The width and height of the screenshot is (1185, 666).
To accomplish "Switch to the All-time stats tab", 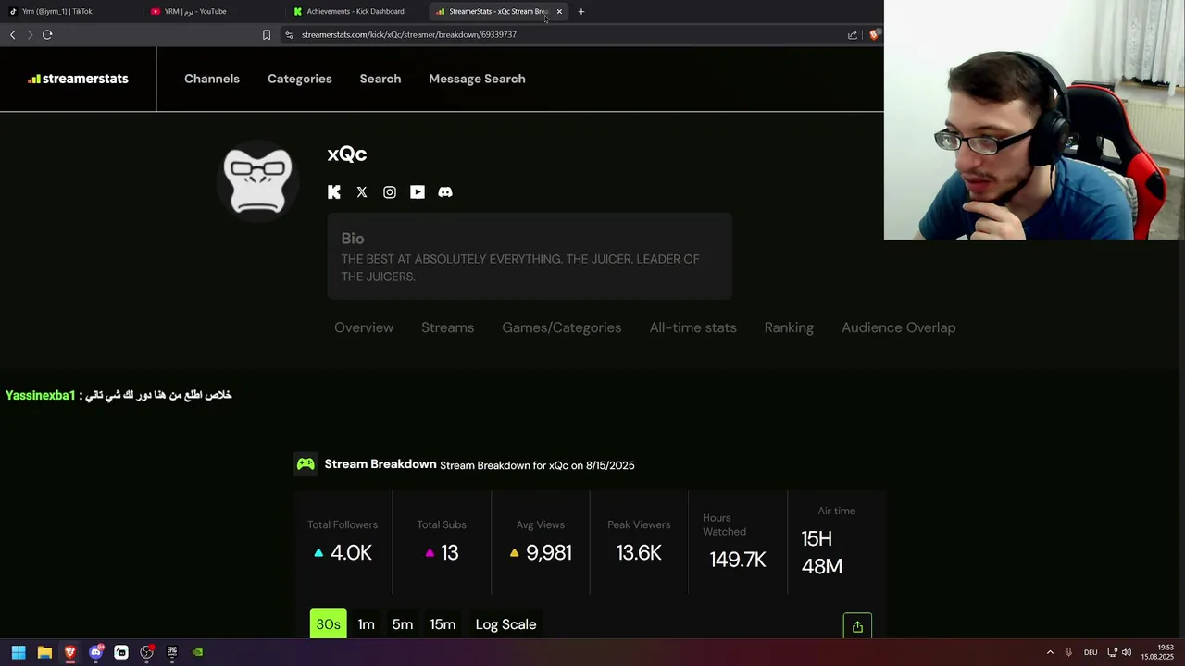I will 693,327.
